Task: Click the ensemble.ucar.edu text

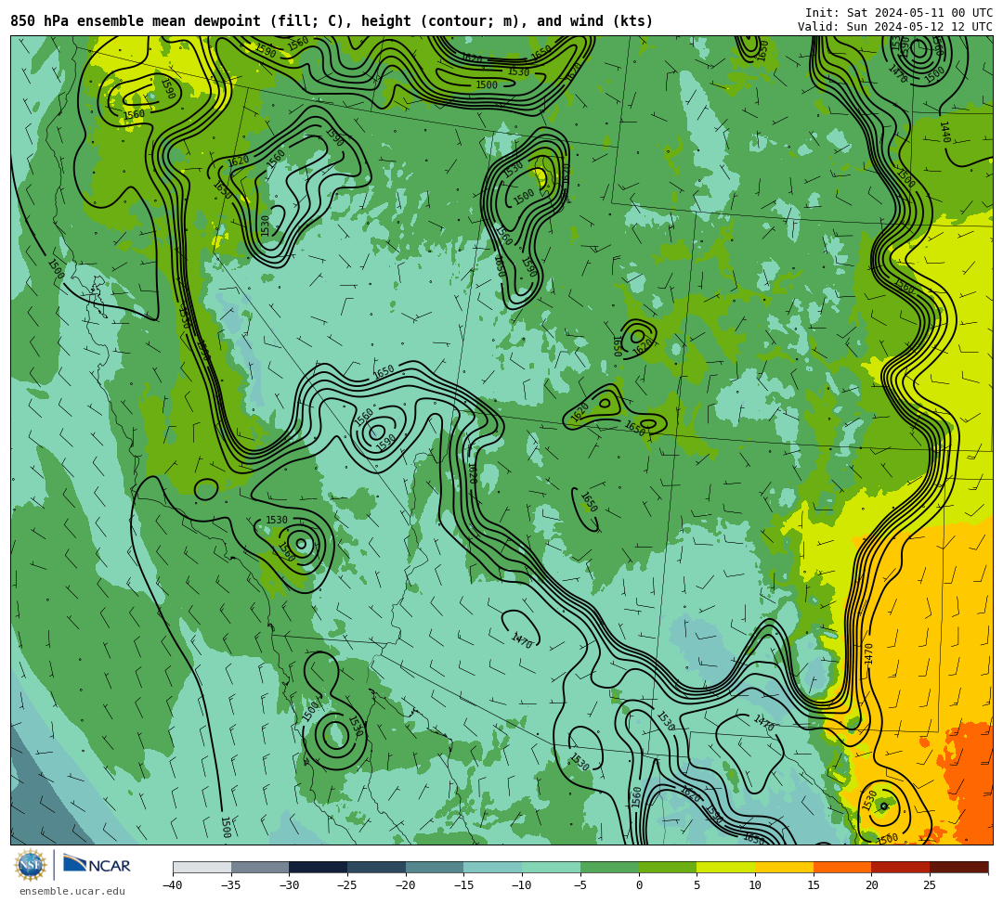Action: tap(72, 891)
